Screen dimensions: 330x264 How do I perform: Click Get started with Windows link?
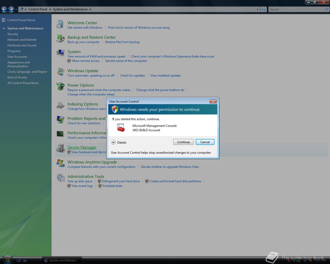(x=85, y=28)
